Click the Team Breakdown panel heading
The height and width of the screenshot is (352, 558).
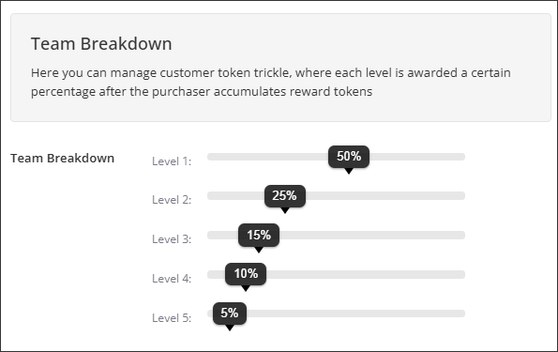pos(101,44)
